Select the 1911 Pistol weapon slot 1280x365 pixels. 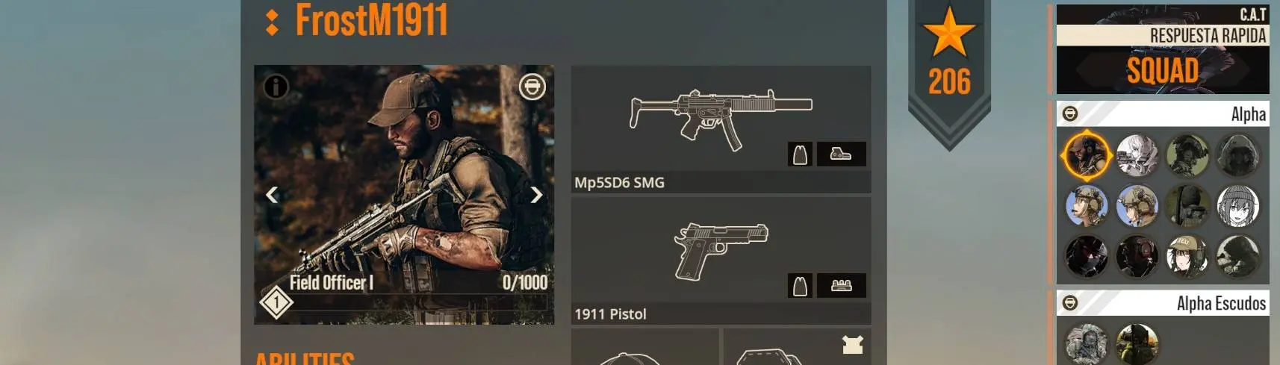pyautogui.click(x=721, y=261)
